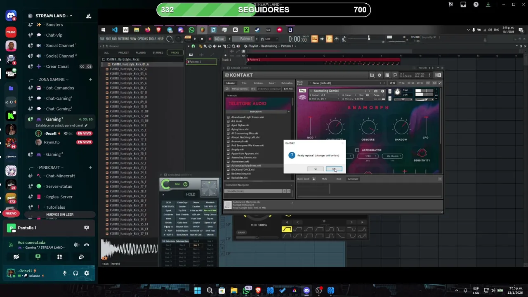Screen dimensions: 528x297
Task: Select Abandoned Light Forms.nki in library
Action: coord(247,117)
